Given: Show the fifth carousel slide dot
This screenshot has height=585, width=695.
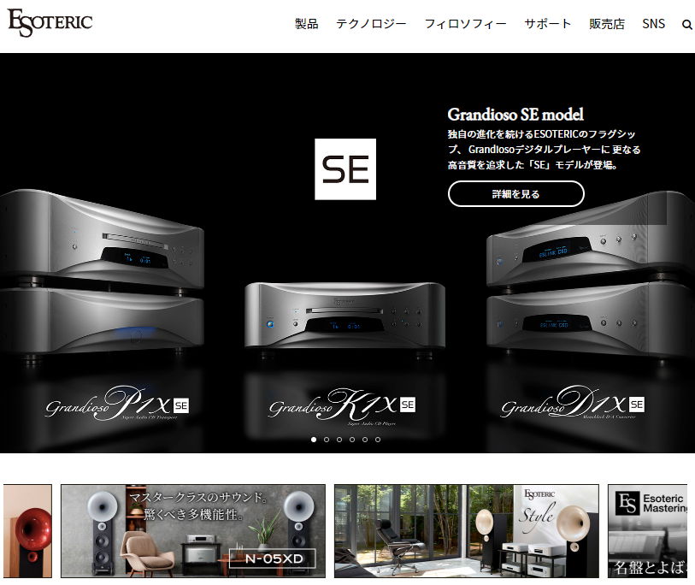Looking at the screenshot, I should pyautogui.click(x=365, y=440).
